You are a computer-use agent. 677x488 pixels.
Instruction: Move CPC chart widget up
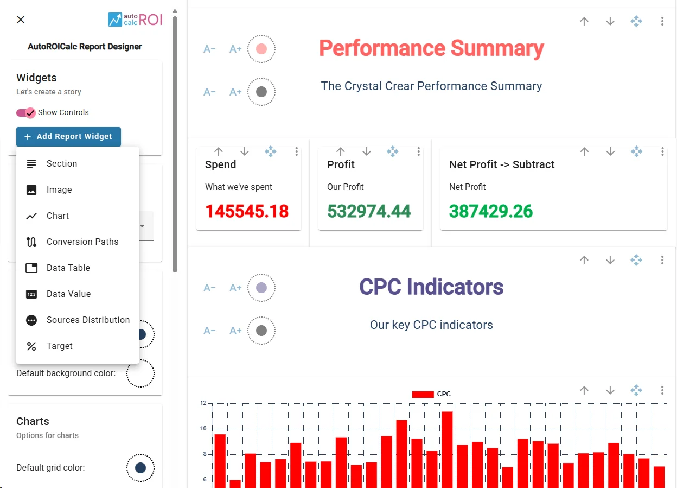[x=584, y=390]
